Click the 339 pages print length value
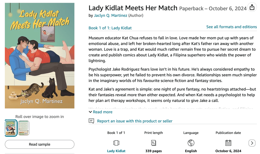Screen dimensions: 260x154 [x=154, y=151]
